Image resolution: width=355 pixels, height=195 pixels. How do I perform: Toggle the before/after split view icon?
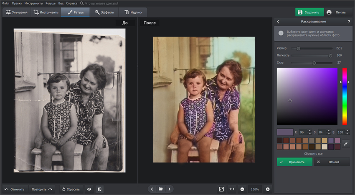(x=99, y=189)
